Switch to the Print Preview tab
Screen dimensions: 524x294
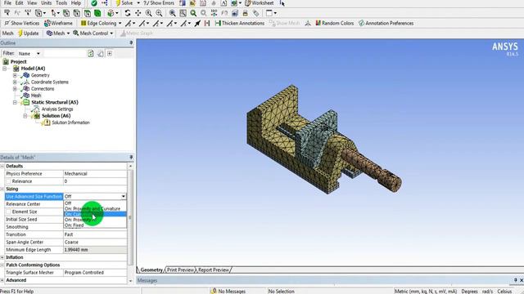[x=180, y=270]
